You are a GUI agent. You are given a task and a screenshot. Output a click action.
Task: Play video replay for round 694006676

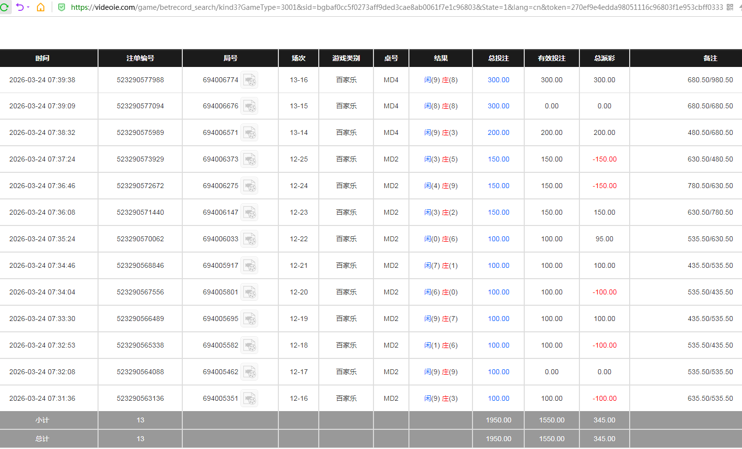250,106
